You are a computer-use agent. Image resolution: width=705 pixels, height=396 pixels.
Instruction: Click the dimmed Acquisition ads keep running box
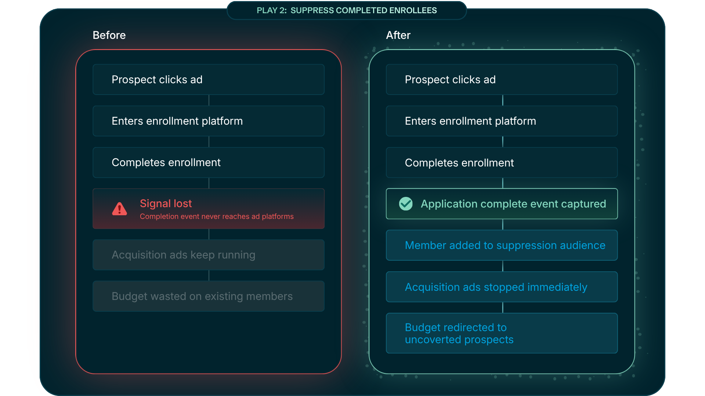[208, 255]
